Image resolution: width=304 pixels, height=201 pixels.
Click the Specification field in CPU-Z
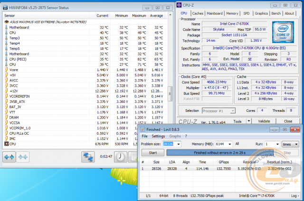(249, 48)
